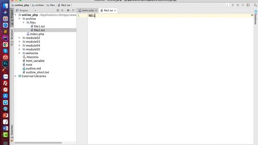
Task: Click online_php in the breadcrumb bar
Action: pos(20,5)
